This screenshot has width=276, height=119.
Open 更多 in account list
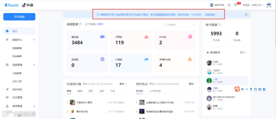(x=243, y=52)
